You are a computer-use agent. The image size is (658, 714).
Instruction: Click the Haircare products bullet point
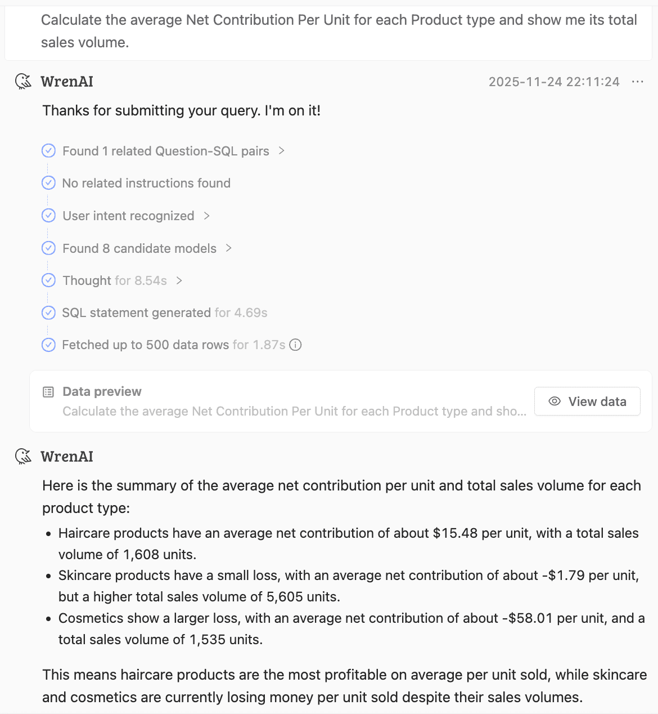tap(348, 543)
